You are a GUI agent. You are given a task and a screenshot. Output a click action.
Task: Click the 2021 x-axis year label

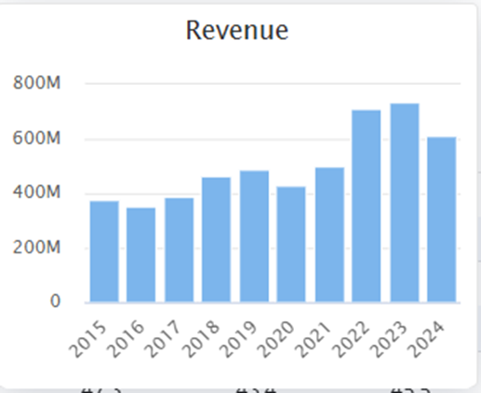(313, 339)
